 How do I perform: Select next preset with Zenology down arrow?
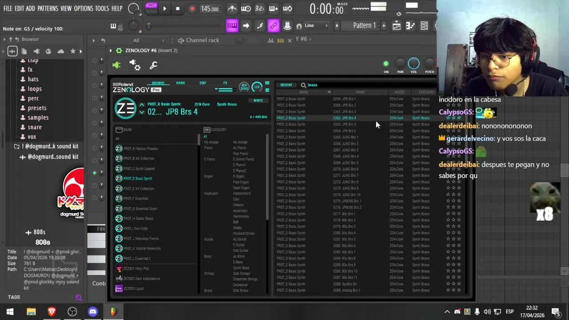coord(142,112)
